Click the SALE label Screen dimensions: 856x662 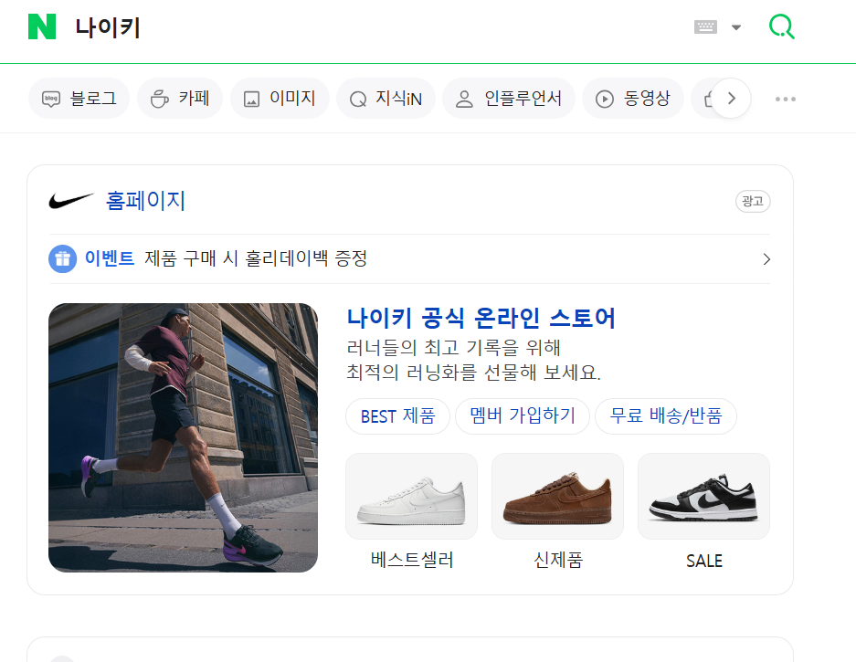coord(704,561)
